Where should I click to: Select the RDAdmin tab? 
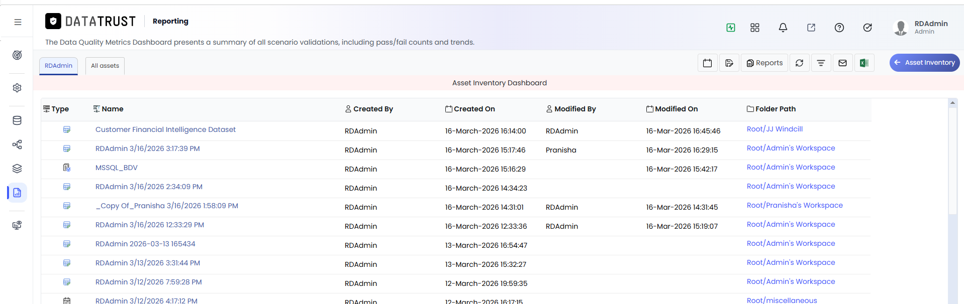59,66
